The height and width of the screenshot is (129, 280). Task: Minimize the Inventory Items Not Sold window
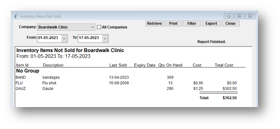click(229, 16)
